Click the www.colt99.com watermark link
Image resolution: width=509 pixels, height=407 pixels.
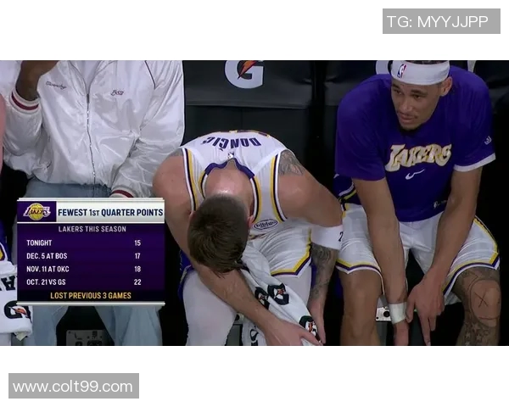coord(74,386)
